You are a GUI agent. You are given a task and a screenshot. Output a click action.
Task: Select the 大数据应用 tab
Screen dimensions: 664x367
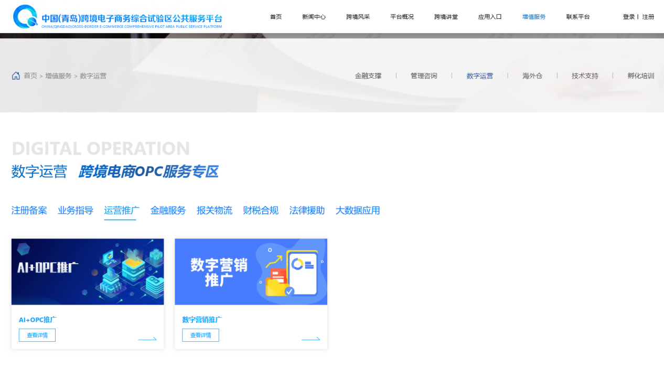358,210
